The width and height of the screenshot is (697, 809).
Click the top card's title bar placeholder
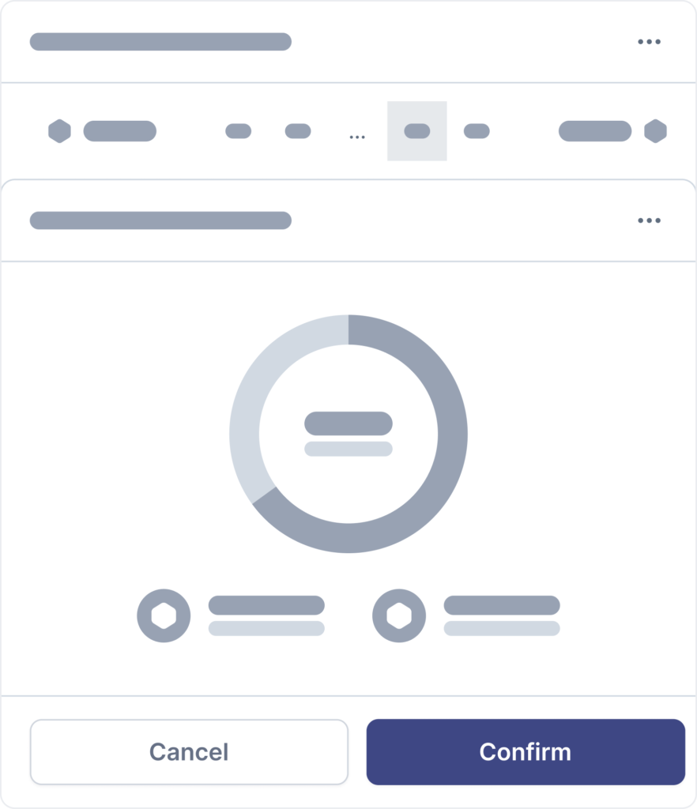tap(160, 42)
